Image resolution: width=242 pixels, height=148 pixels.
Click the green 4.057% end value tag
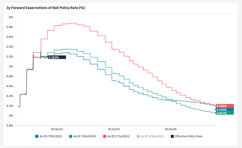(223, 113)
